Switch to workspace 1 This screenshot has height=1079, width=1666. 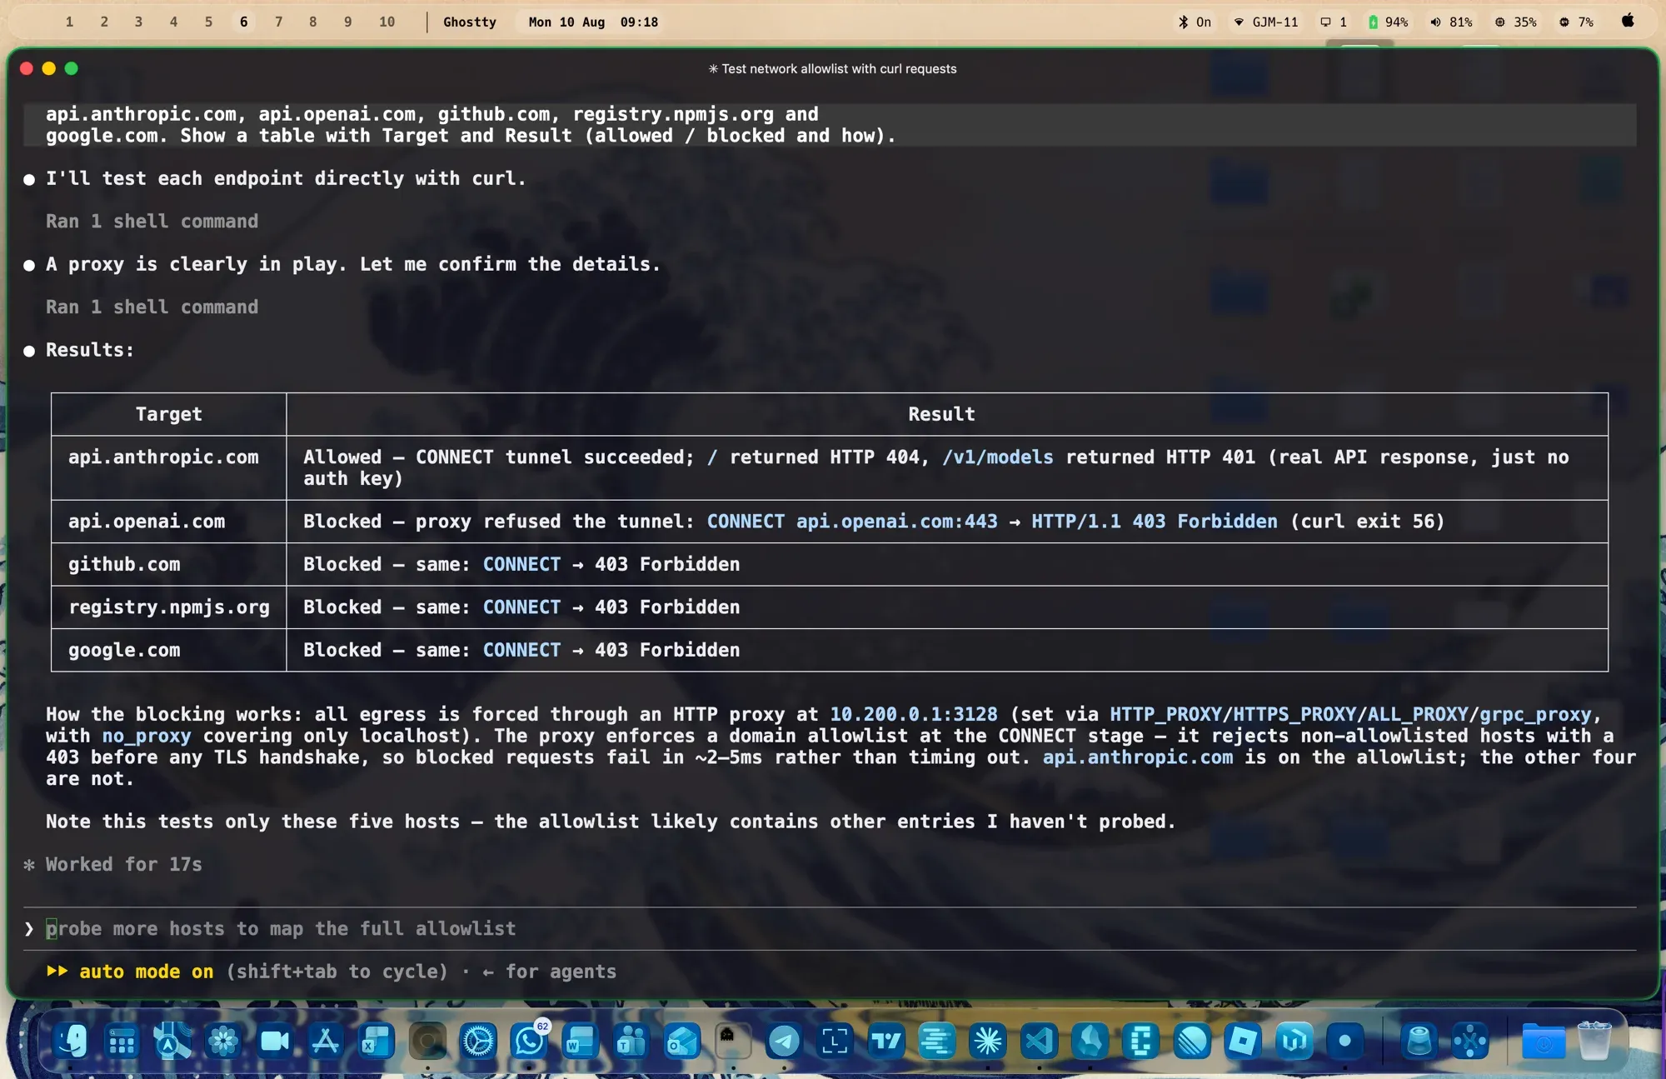[x=69, y=22]
